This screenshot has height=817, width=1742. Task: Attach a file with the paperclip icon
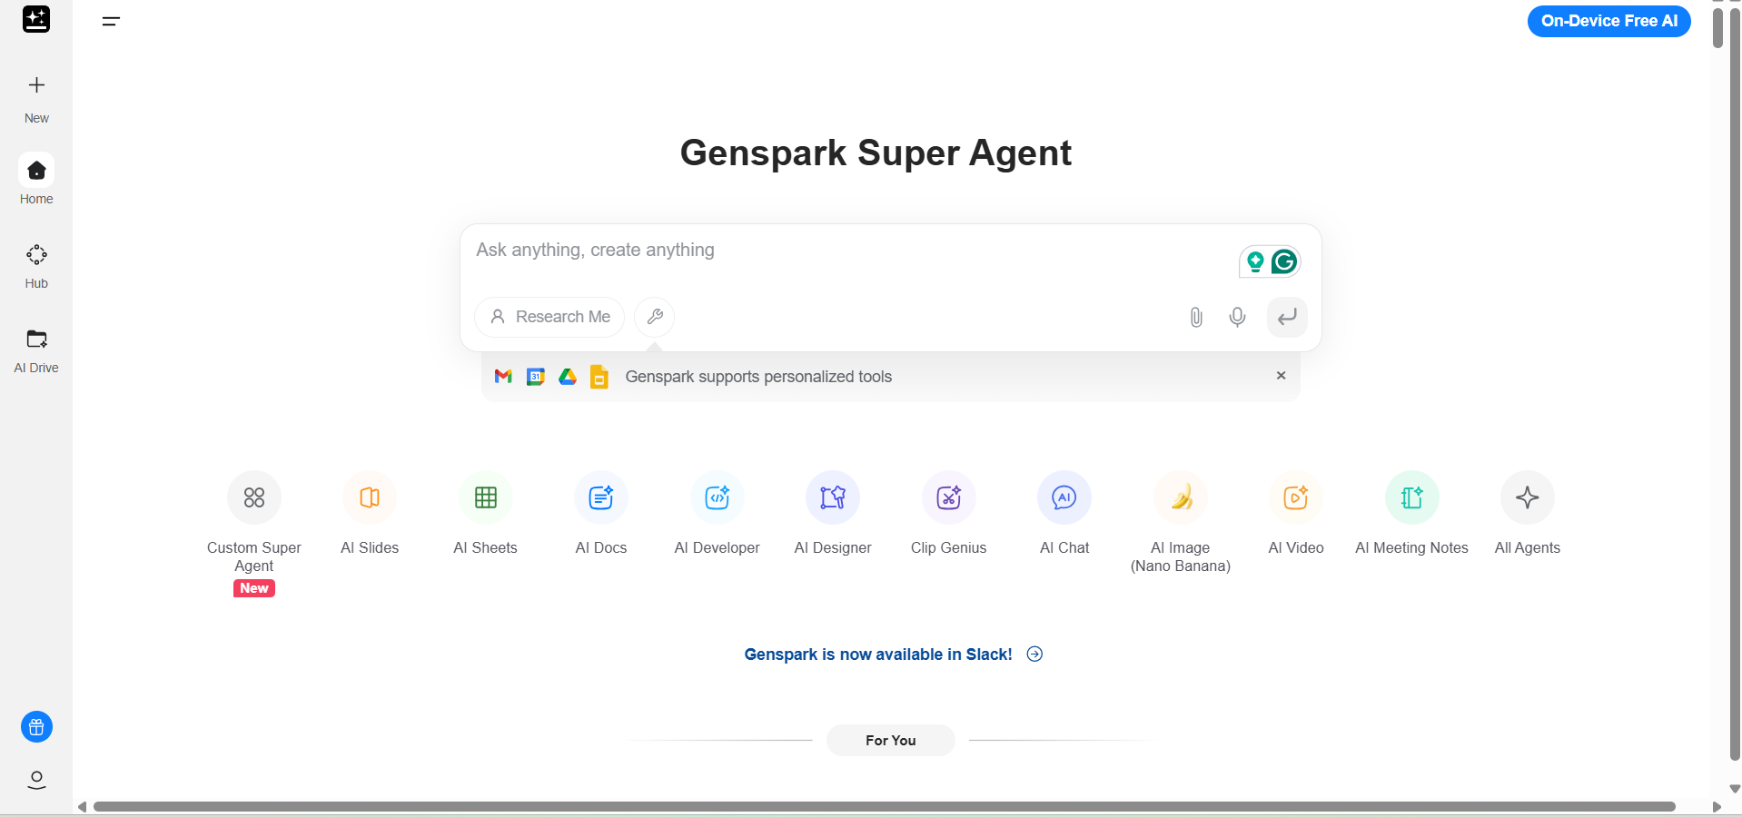click(1195, 317)
